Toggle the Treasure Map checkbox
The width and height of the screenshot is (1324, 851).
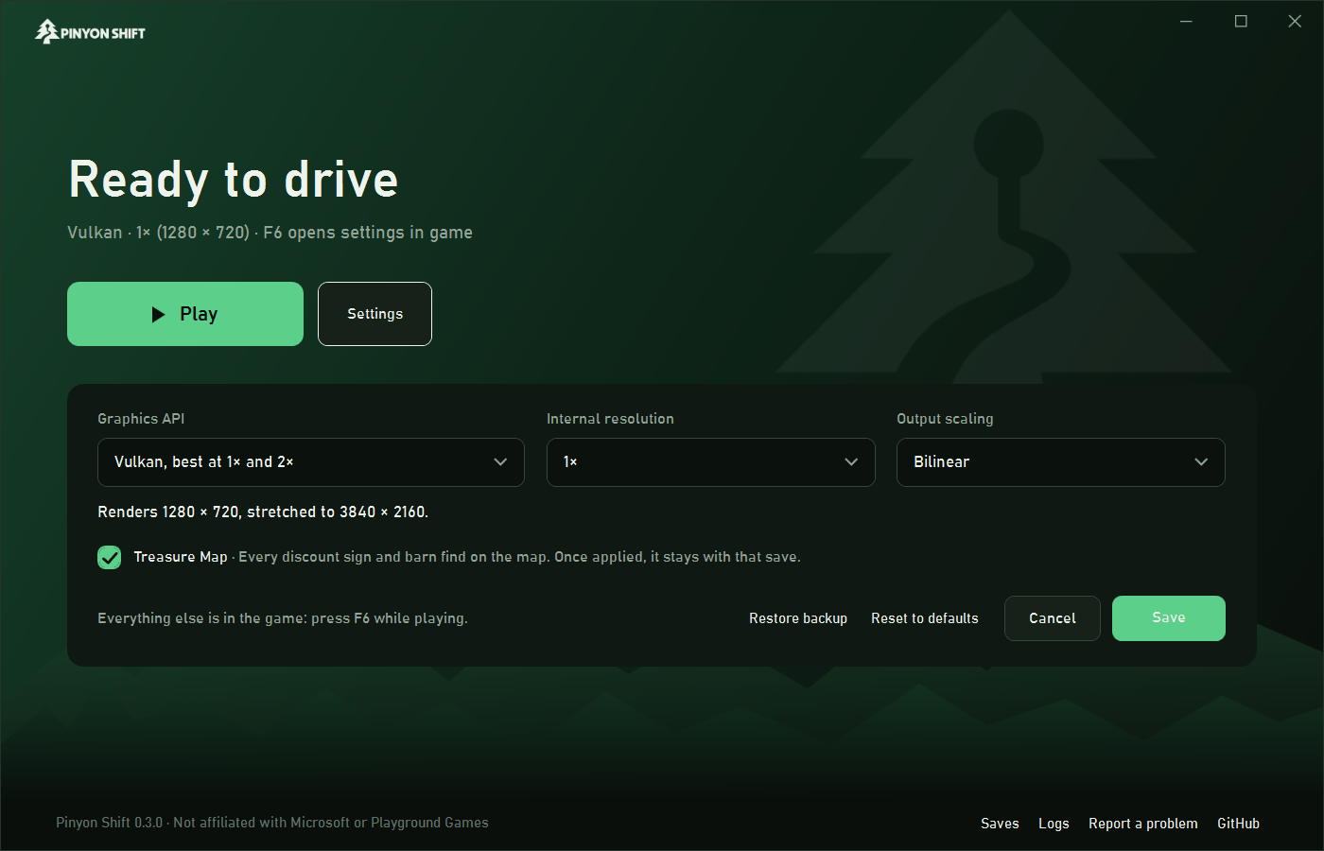tap(110, 557)
